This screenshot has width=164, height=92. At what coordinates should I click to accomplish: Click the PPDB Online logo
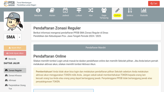point(9,4)
